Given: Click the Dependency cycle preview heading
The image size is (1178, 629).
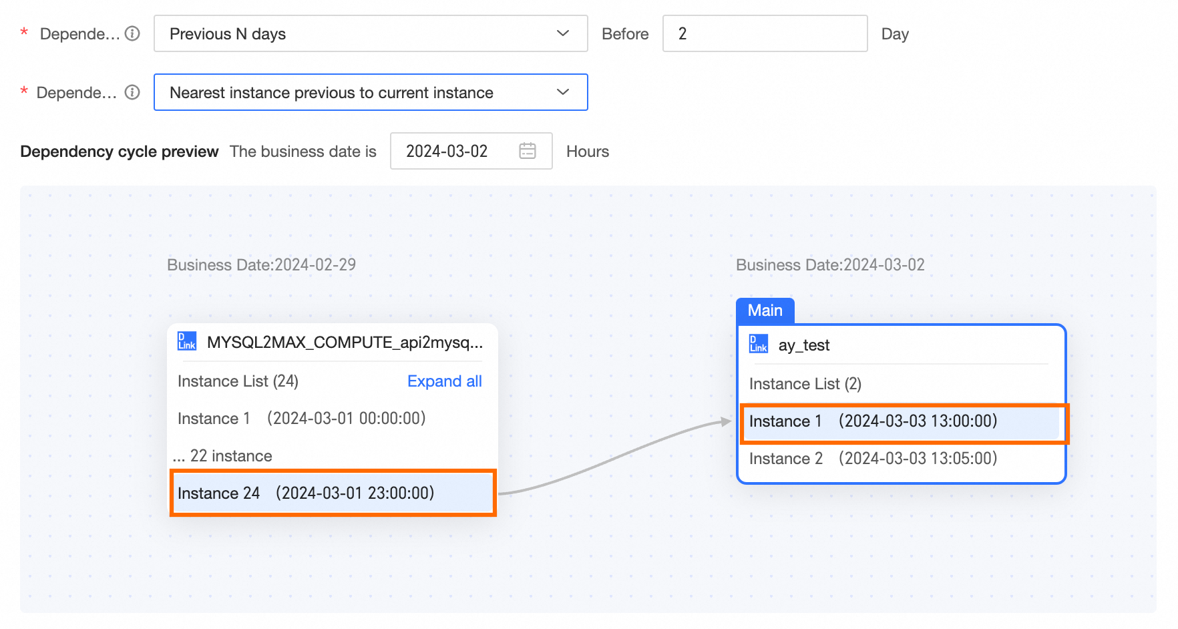Looking at the screenshot, I should click(x=120, y=152).
